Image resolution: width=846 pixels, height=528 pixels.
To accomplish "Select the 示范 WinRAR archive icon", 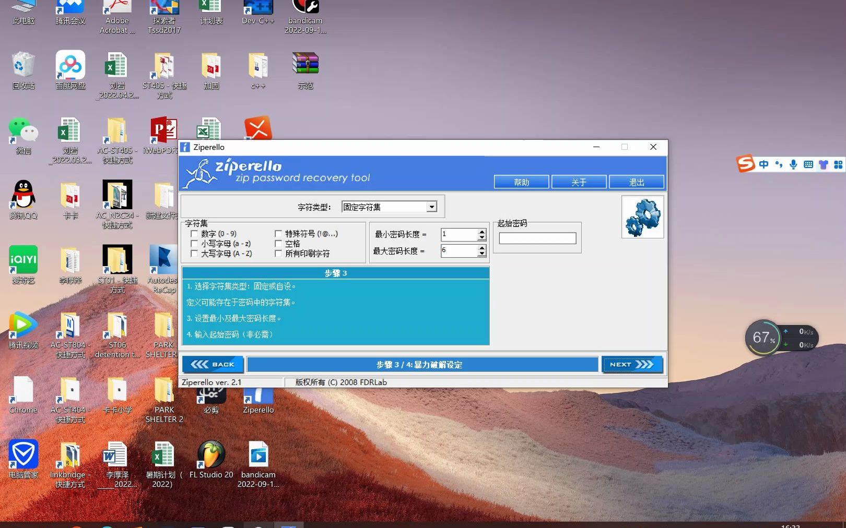I will click(x=305, y=71).
